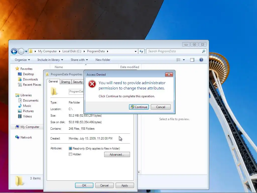Click the Videos filmstrip icon in sidebar
Screen dimensions: 257x193
click(x=20, y=116)
